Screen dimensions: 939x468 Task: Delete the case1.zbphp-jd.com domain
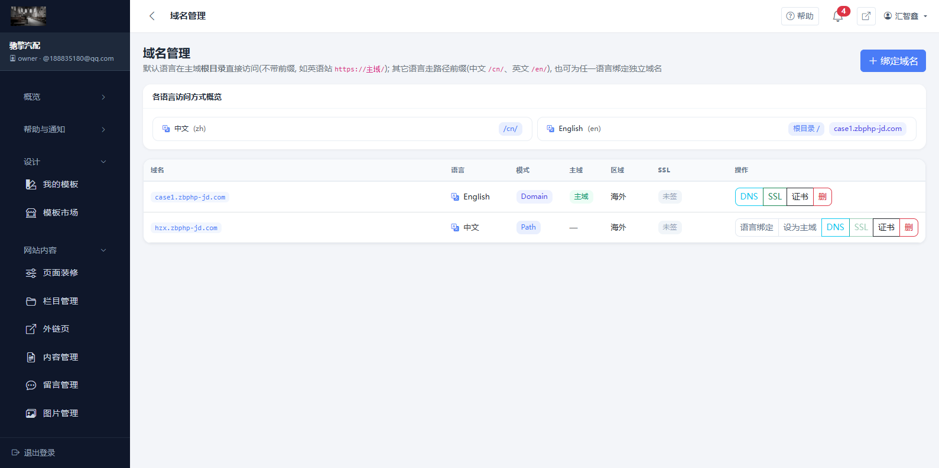823,197
